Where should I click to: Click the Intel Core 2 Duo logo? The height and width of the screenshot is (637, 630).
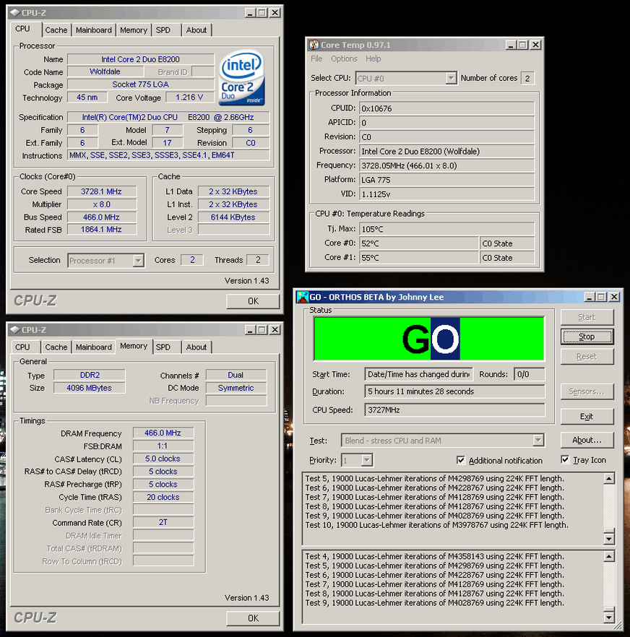click(x=242, y=77)
